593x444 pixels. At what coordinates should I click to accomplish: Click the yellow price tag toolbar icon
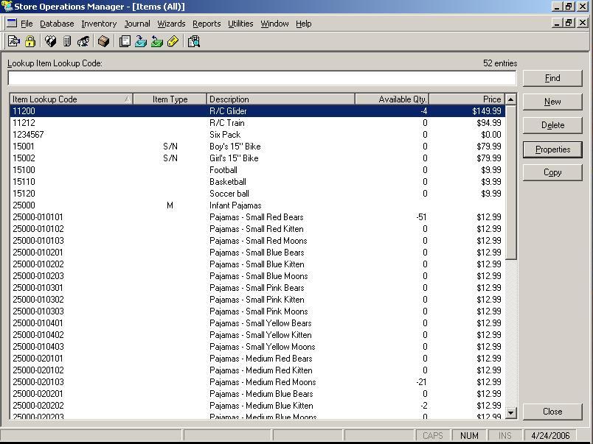173,42
